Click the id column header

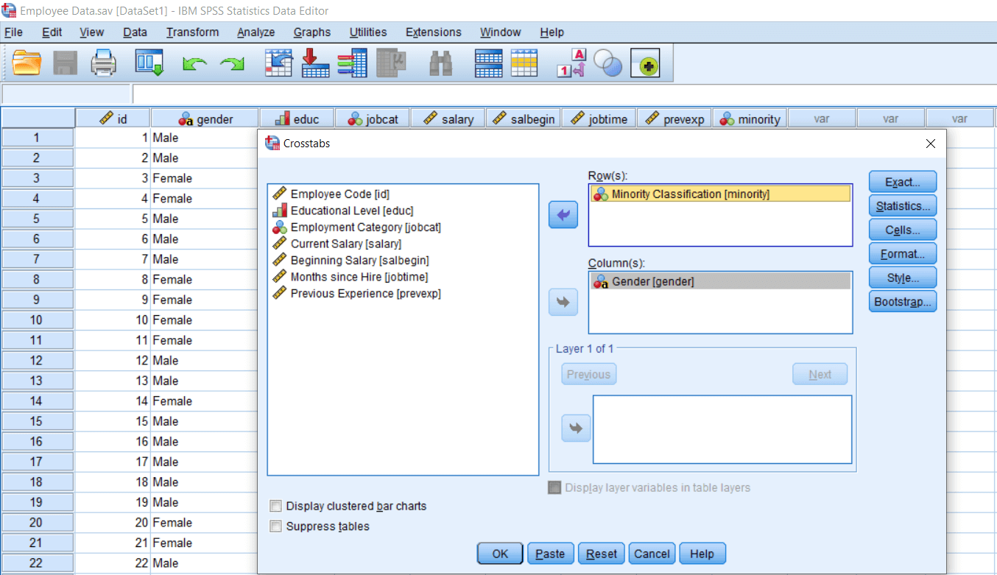113,119
